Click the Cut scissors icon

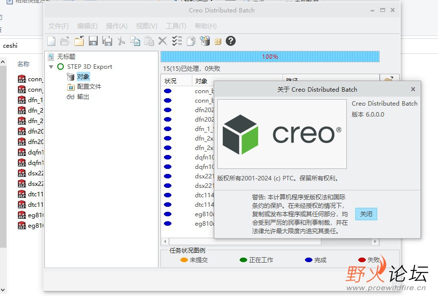121,41
